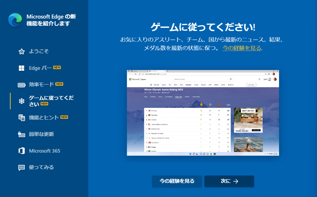Click the battery icon for 効率モード
The image size is (317, 197).
(21, 85)
